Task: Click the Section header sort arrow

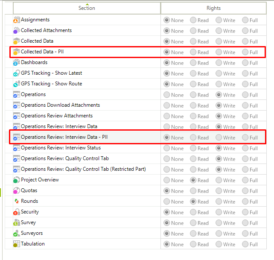Action: pyautogui.click(x=87, y=4)
